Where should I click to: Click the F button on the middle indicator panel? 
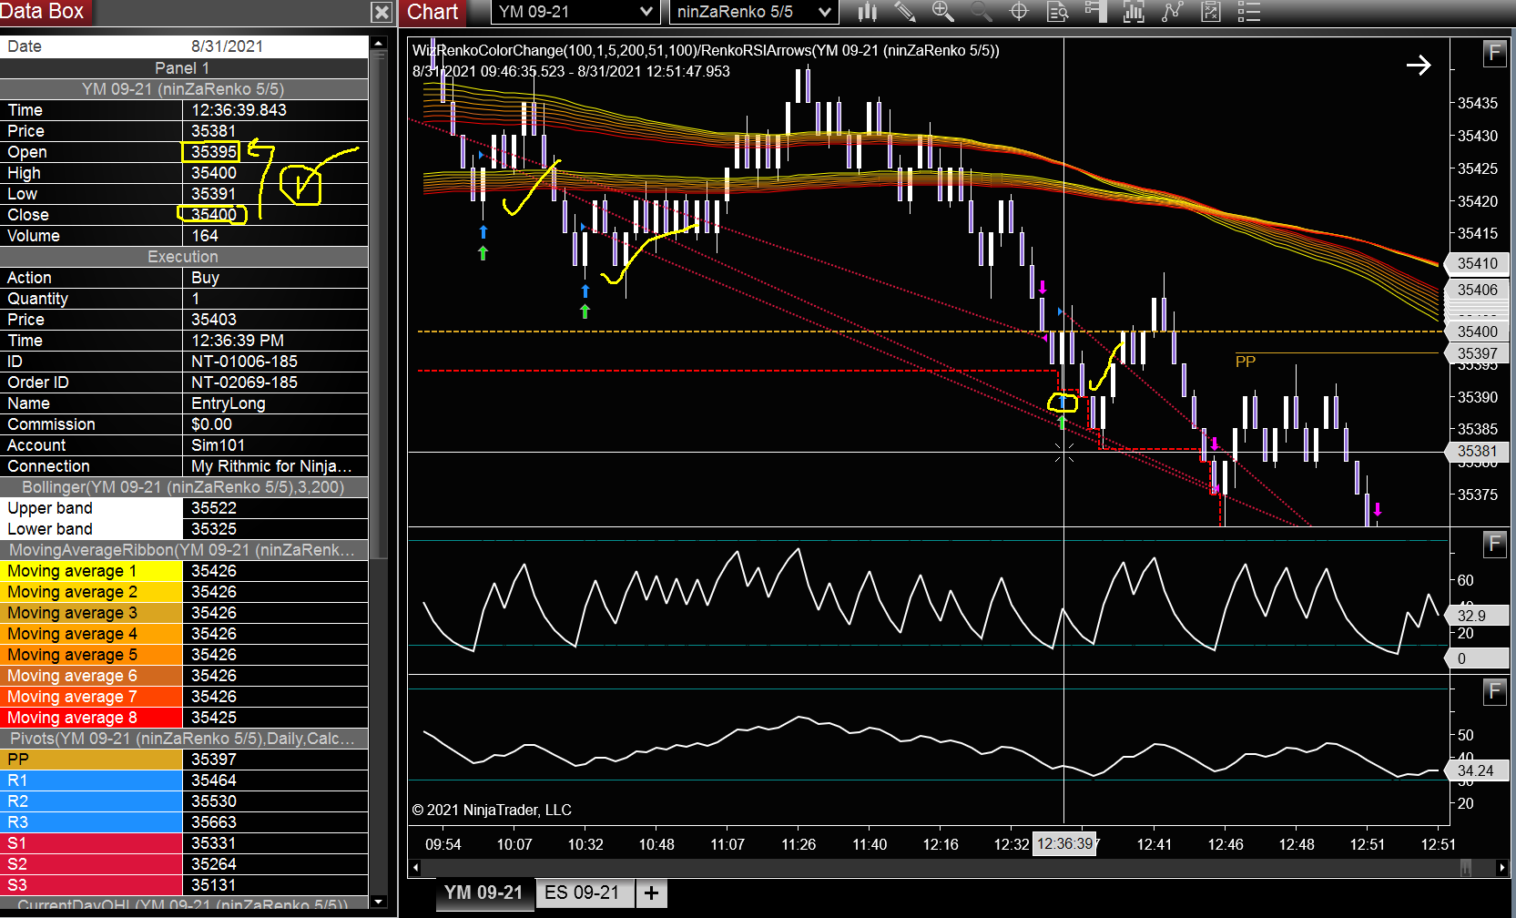click(x=1494, y=544)
